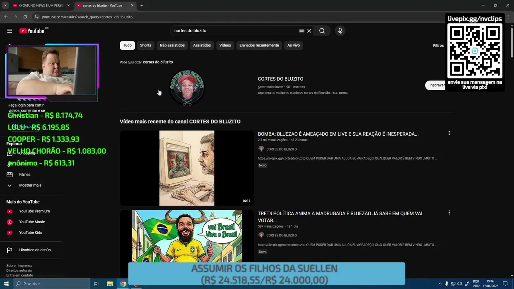The width and height of the screenshot is (514, 289).
Task: Open the Filtros filter menu
Action: coord(438,46)
